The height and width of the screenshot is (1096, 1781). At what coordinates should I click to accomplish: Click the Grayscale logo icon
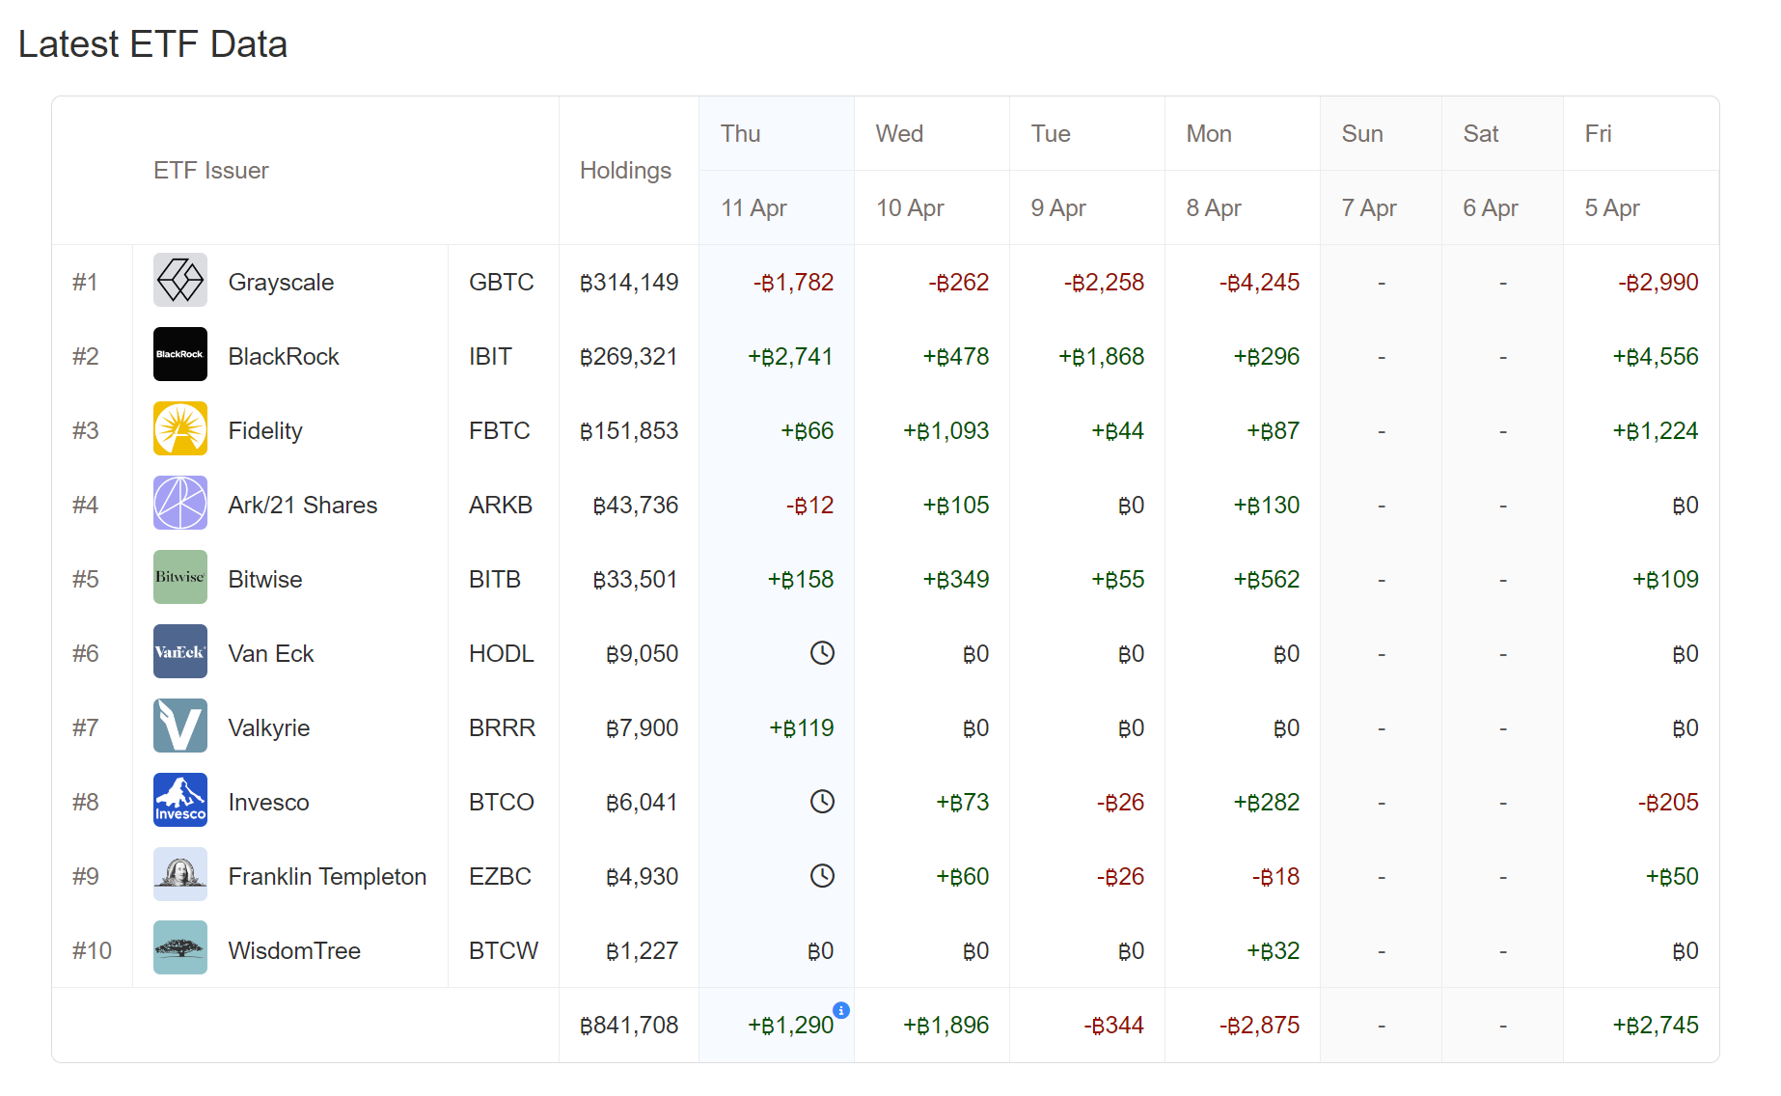click(x=180, y=281)
